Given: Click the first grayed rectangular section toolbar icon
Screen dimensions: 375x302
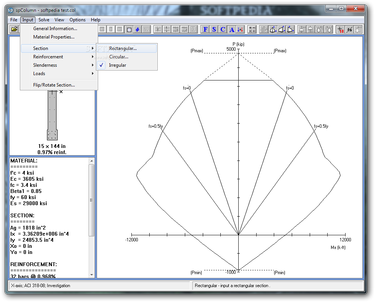Looking at the screenshot, I should pos(102,29).
